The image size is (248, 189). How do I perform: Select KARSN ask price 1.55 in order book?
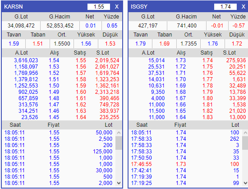[x=81, y=60]
